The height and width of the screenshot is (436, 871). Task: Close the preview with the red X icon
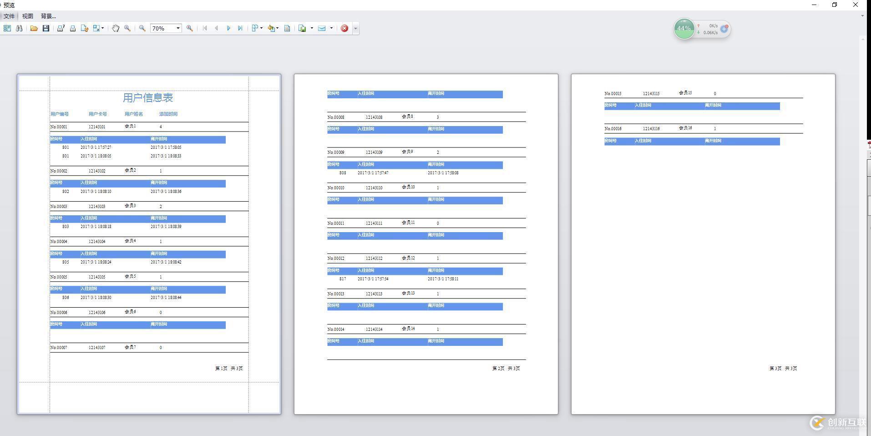[x=344, y=28]
